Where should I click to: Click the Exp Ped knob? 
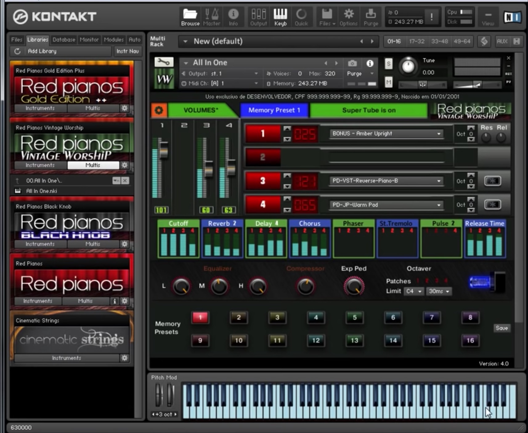coord(354,286)
